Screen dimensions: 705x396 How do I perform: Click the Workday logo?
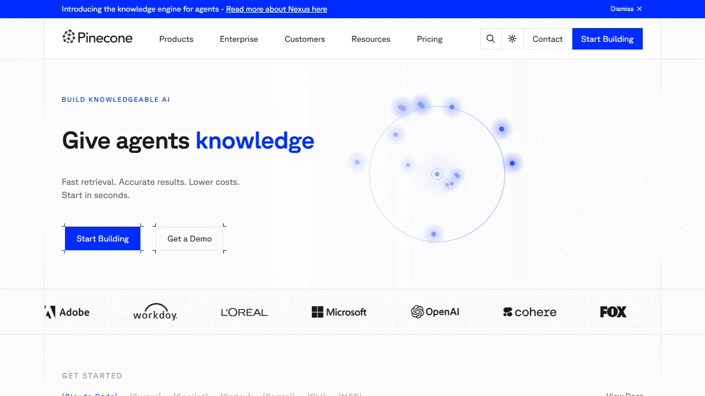pos(155,312)
